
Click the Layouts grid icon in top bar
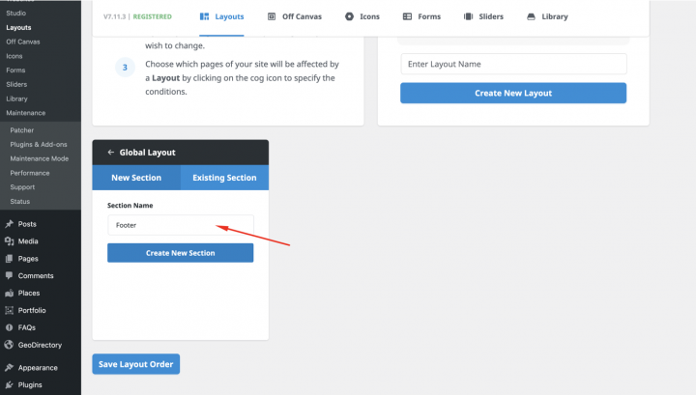coord(204,16)
